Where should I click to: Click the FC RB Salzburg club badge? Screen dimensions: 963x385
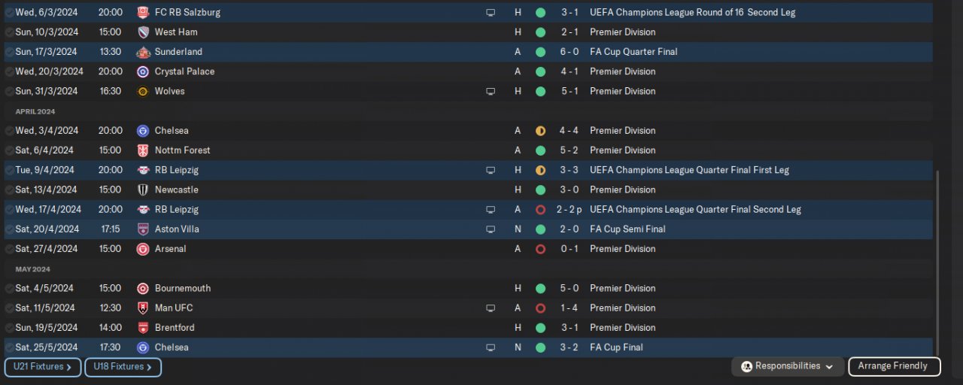[x=143, y=13]
